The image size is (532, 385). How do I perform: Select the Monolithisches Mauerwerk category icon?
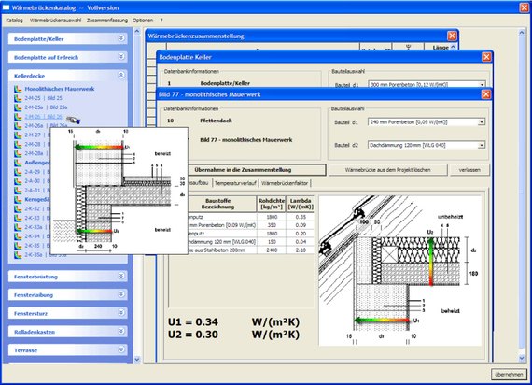(18, 89)
